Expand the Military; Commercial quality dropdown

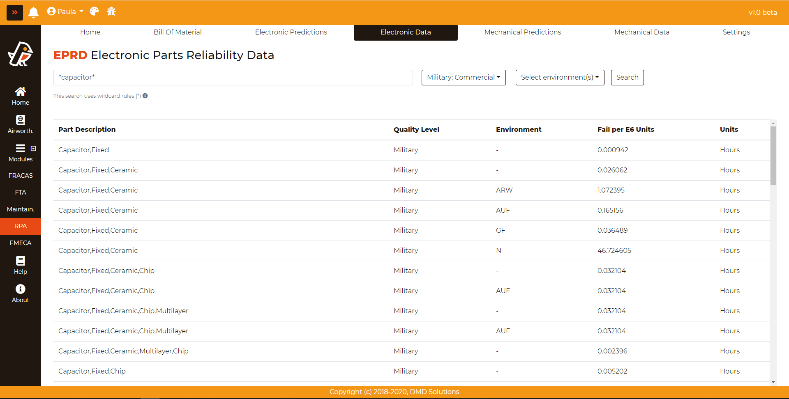(464, 78)
